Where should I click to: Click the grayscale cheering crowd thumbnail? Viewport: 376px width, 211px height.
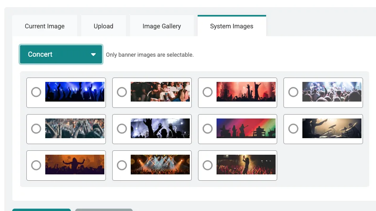75,128
